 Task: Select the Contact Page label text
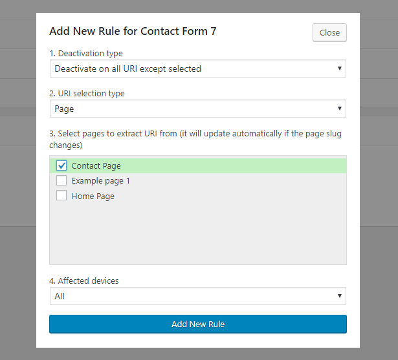(x=96, y=166)
